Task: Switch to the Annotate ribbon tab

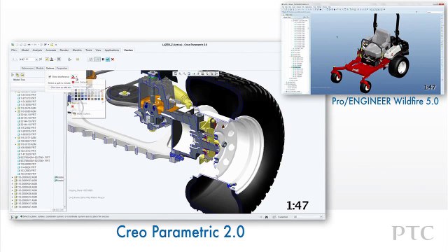Action: pyautogui.click(x=51, y=50)
